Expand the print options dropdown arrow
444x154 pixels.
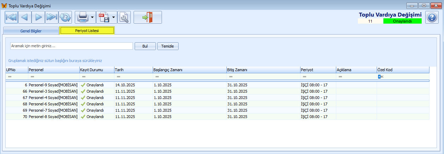[x=92, y=17]
